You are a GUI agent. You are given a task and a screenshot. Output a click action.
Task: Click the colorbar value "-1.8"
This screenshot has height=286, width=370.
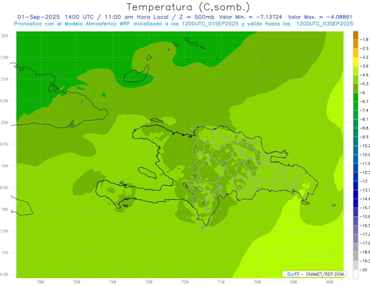click(364, 39)
